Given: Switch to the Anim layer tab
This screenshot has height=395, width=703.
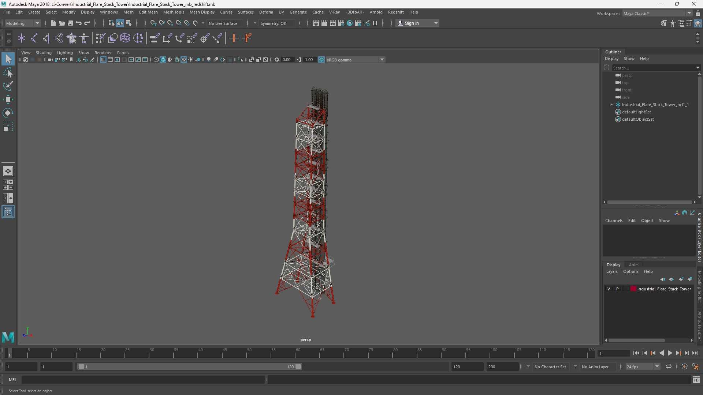Looking at the screenshot, I should pyautogui.click(x=633, y=265).
